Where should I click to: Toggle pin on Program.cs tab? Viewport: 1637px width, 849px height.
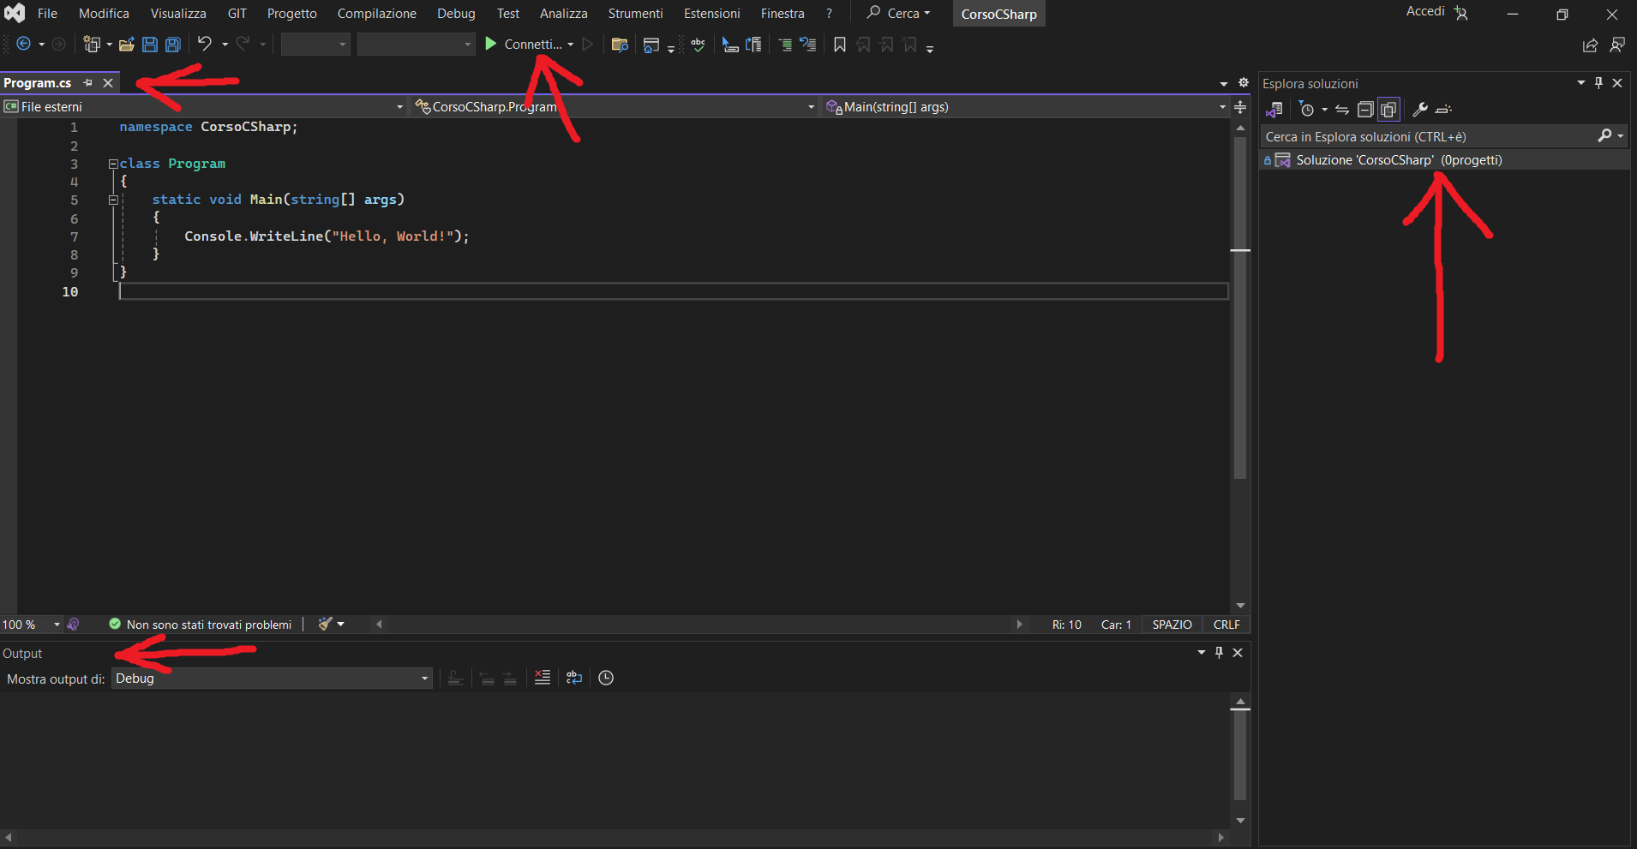click(x=88, y=83)
